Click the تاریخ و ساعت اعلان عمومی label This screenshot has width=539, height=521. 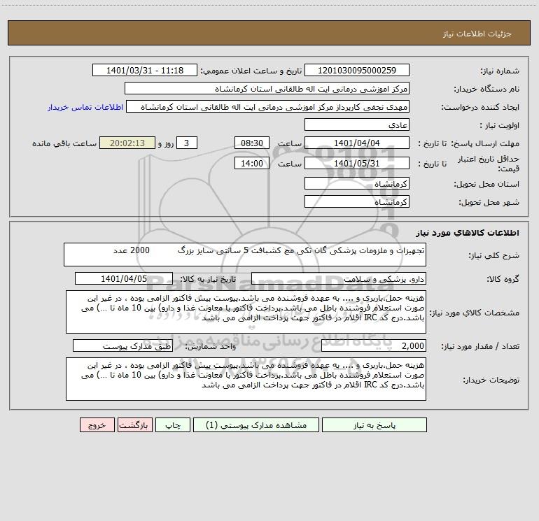(x=251, y=71)
